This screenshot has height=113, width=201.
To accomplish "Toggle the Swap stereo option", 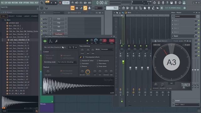I will 102,66.
